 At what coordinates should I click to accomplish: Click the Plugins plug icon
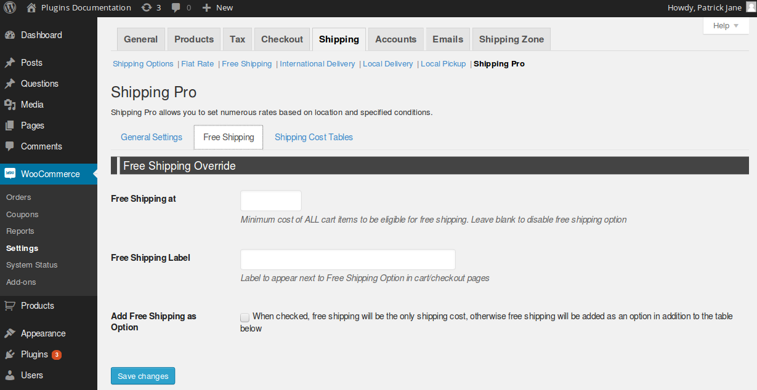tap(10, 354)
